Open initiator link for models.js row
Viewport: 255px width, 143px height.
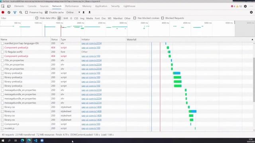tap(91, 128)
